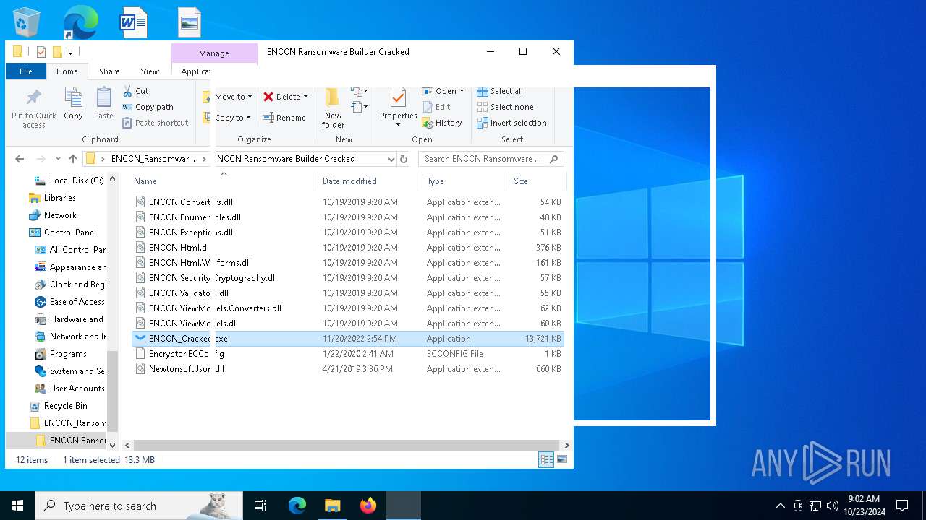Open Recycle Bin desktop icon

click(27, 22)
